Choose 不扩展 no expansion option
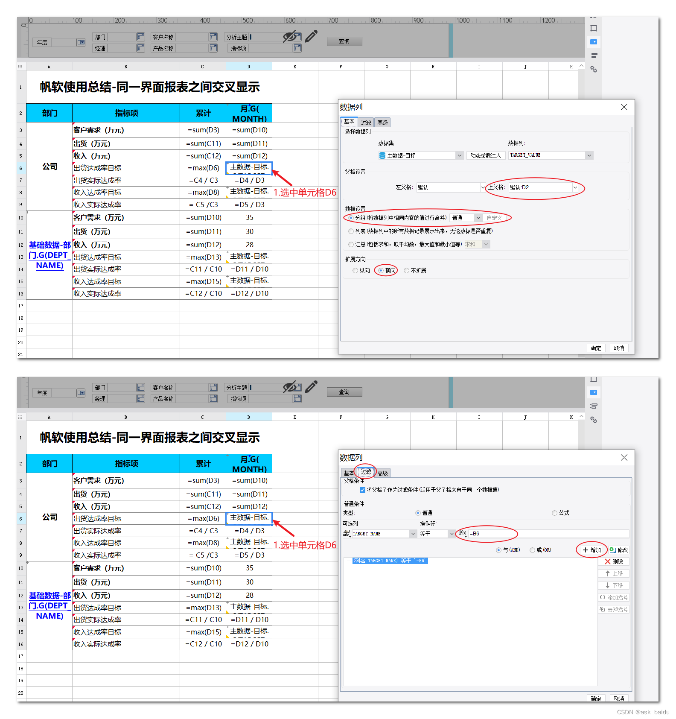676x719 pixels. (406, 270)
